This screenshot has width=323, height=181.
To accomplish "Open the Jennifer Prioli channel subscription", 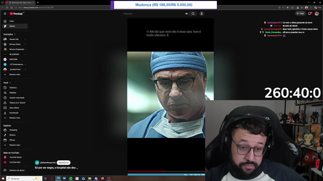I will pyautogui.click(x=15, y=69).
